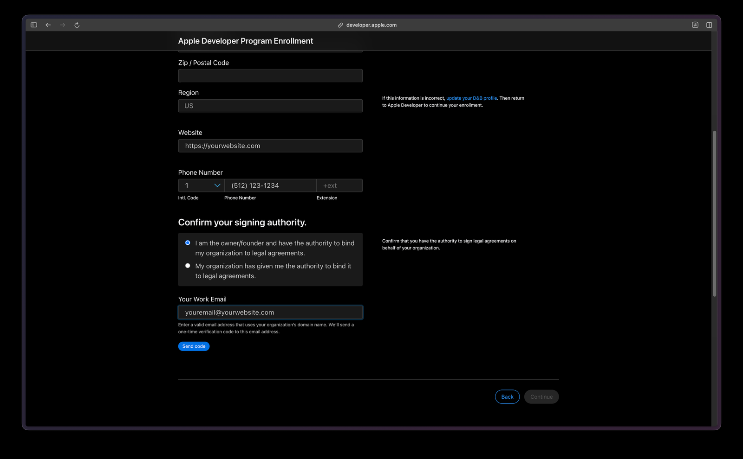
Task: Click the 'Enter a valid email address' help text
Action: 266,328
